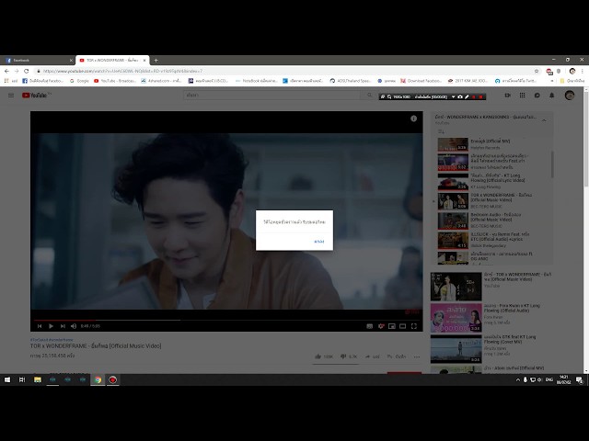Open the Fora Kwan x KT Long Flowing video
This screenshot has width=589, height=441.
coord(491,318)
